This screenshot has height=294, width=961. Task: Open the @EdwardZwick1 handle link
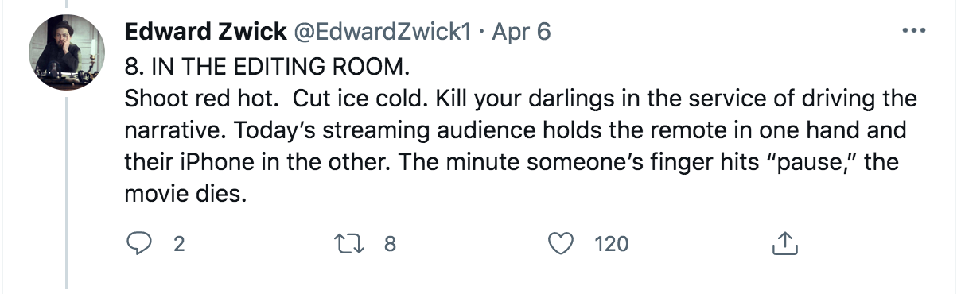(384, 32)
